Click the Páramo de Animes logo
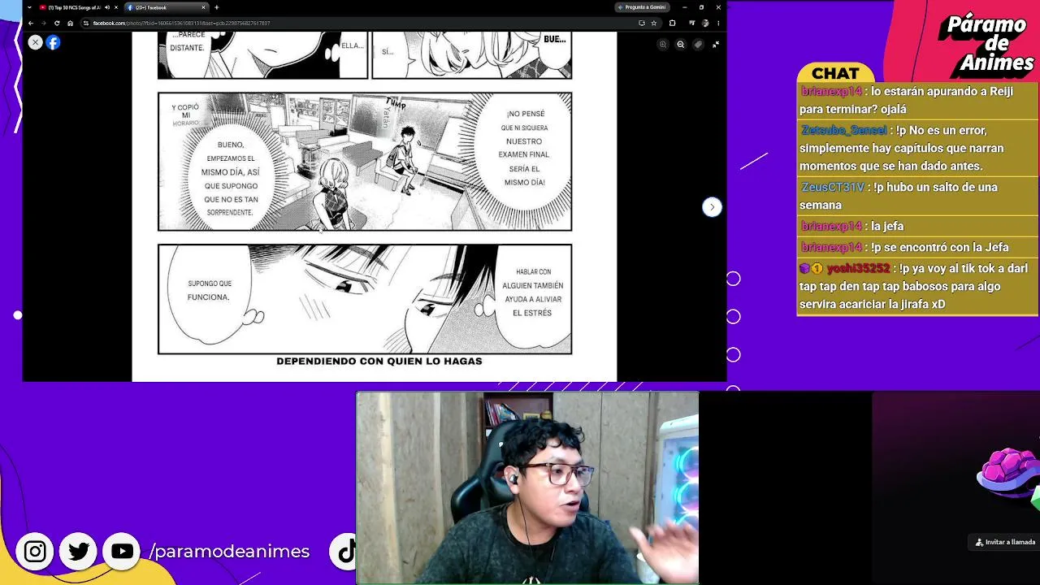Image resolution: width=1040 pixels, height=585 pixels. click(987, 44)
